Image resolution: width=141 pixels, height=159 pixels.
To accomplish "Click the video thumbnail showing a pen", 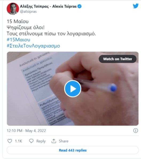I will pyautogui.click(x=73, y=89).
